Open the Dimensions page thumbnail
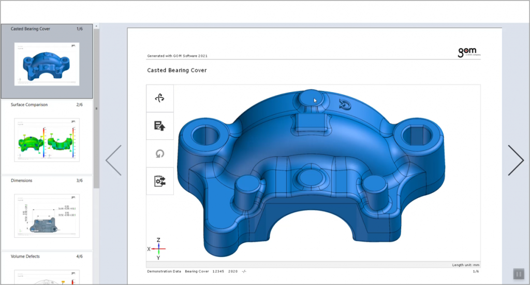Viewport: 530px width, 285px height. [47, 216]
